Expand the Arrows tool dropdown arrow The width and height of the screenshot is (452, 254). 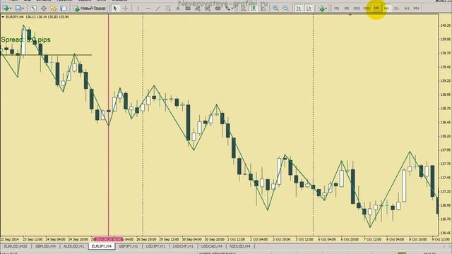point(232,8)
